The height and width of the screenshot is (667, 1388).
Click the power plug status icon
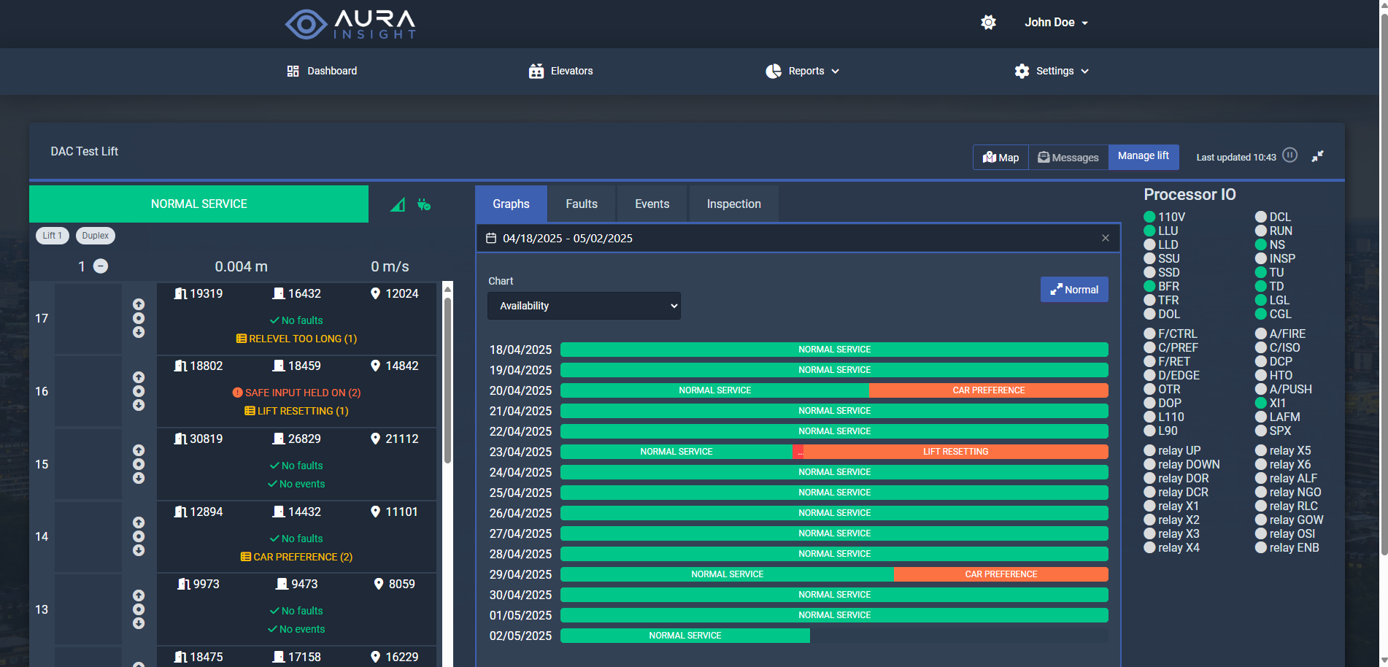[423, 204]
